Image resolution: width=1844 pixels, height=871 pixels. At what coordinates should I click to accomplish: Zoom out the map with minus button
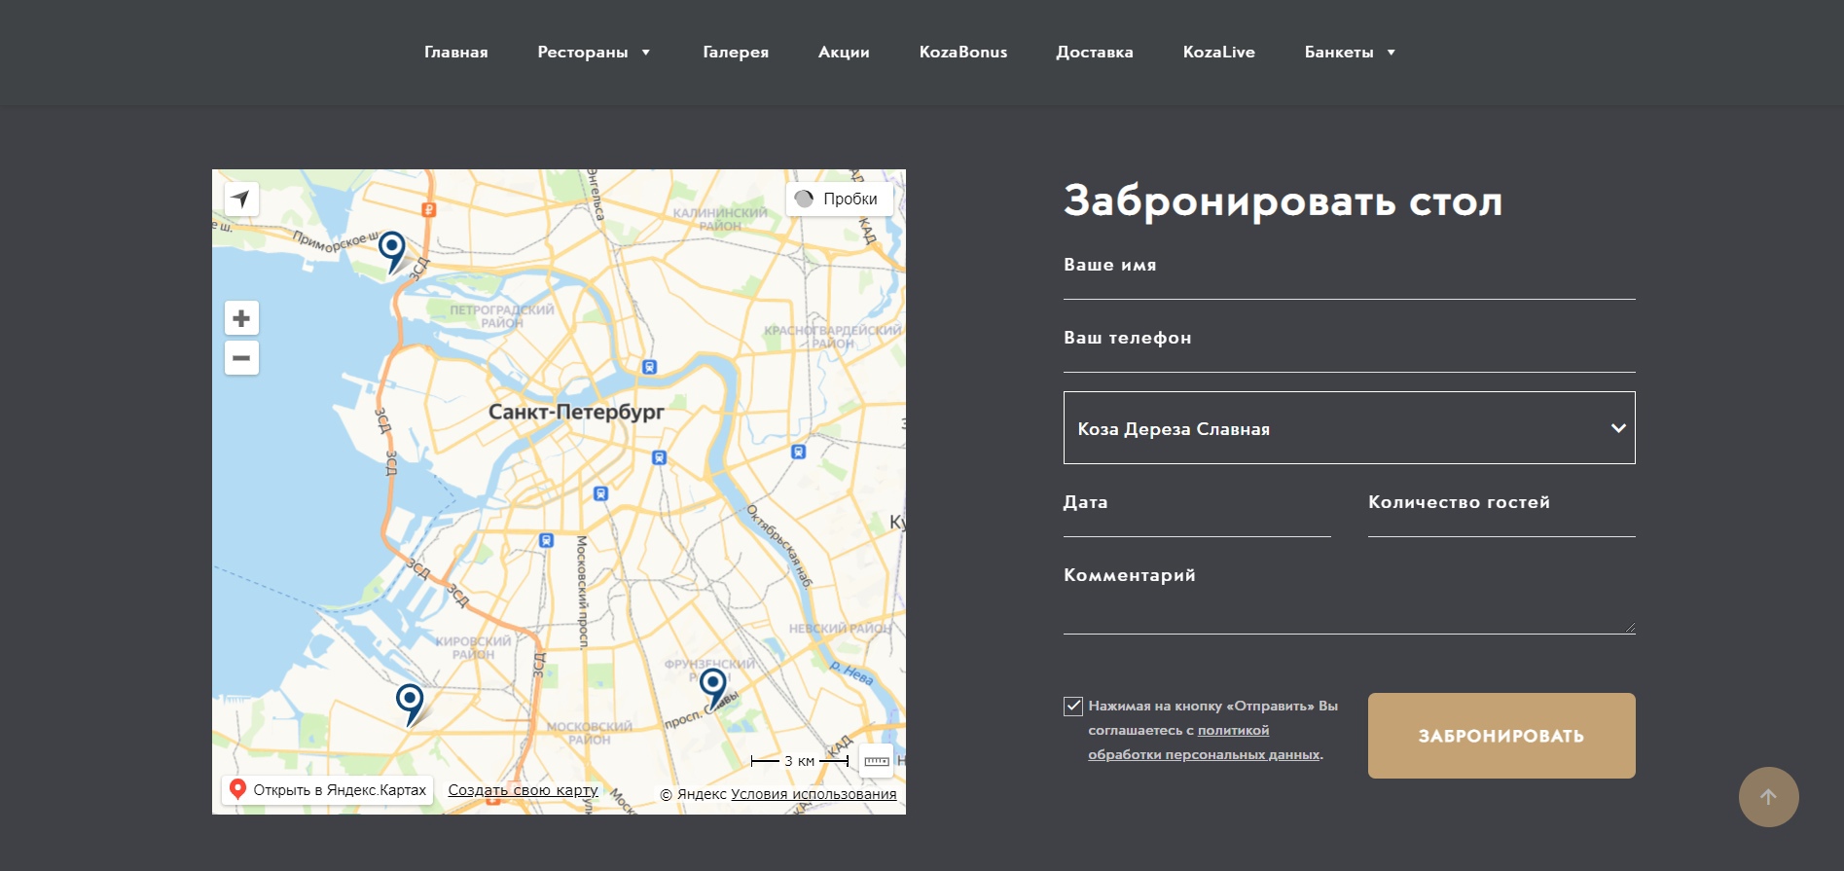pos(241,358)
